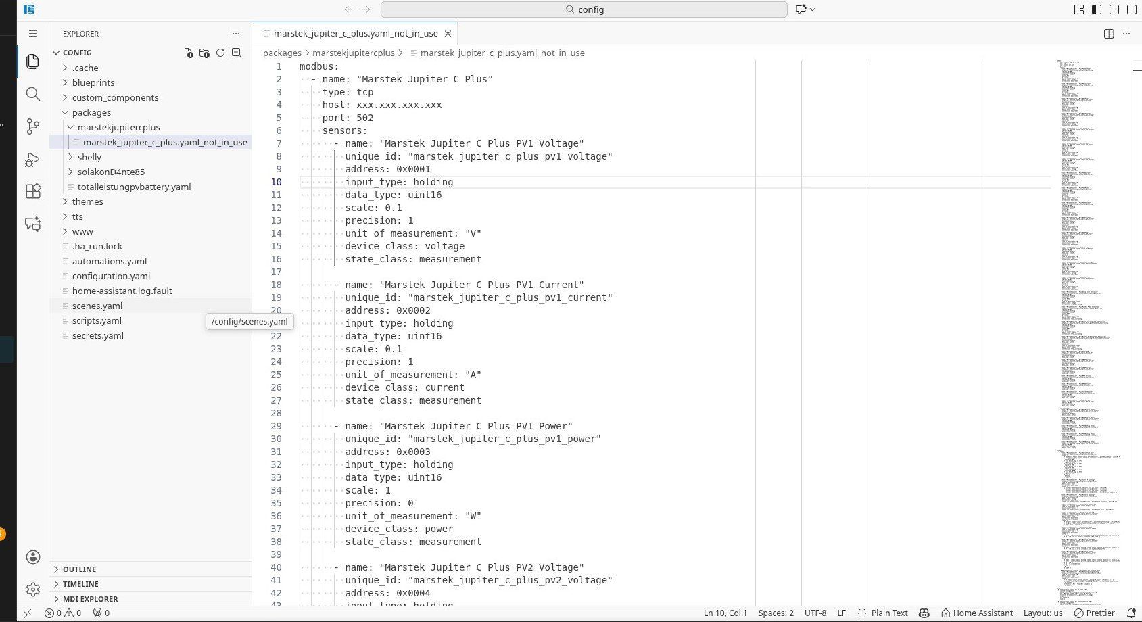
Task: Refresh the Explorer file tree
Action: [x=220, y=53]
